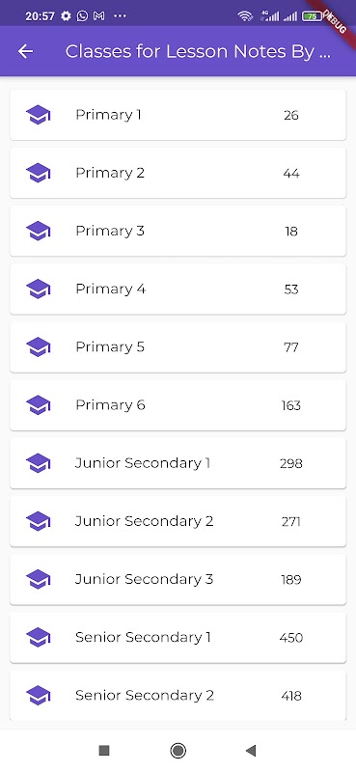The image size is (356, 772).
Task: Tap the 418 count for Senior Secondary 2
Action: pyautogui.click(x=291, y=696)
